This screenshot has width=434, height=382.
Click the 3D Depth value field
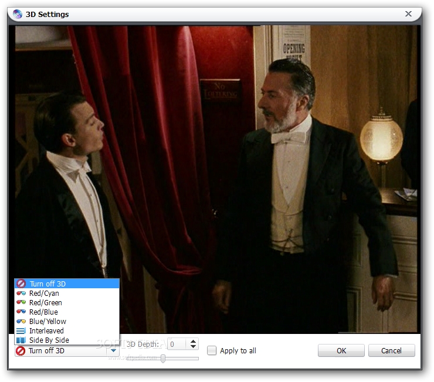click(x=178, y=344)
